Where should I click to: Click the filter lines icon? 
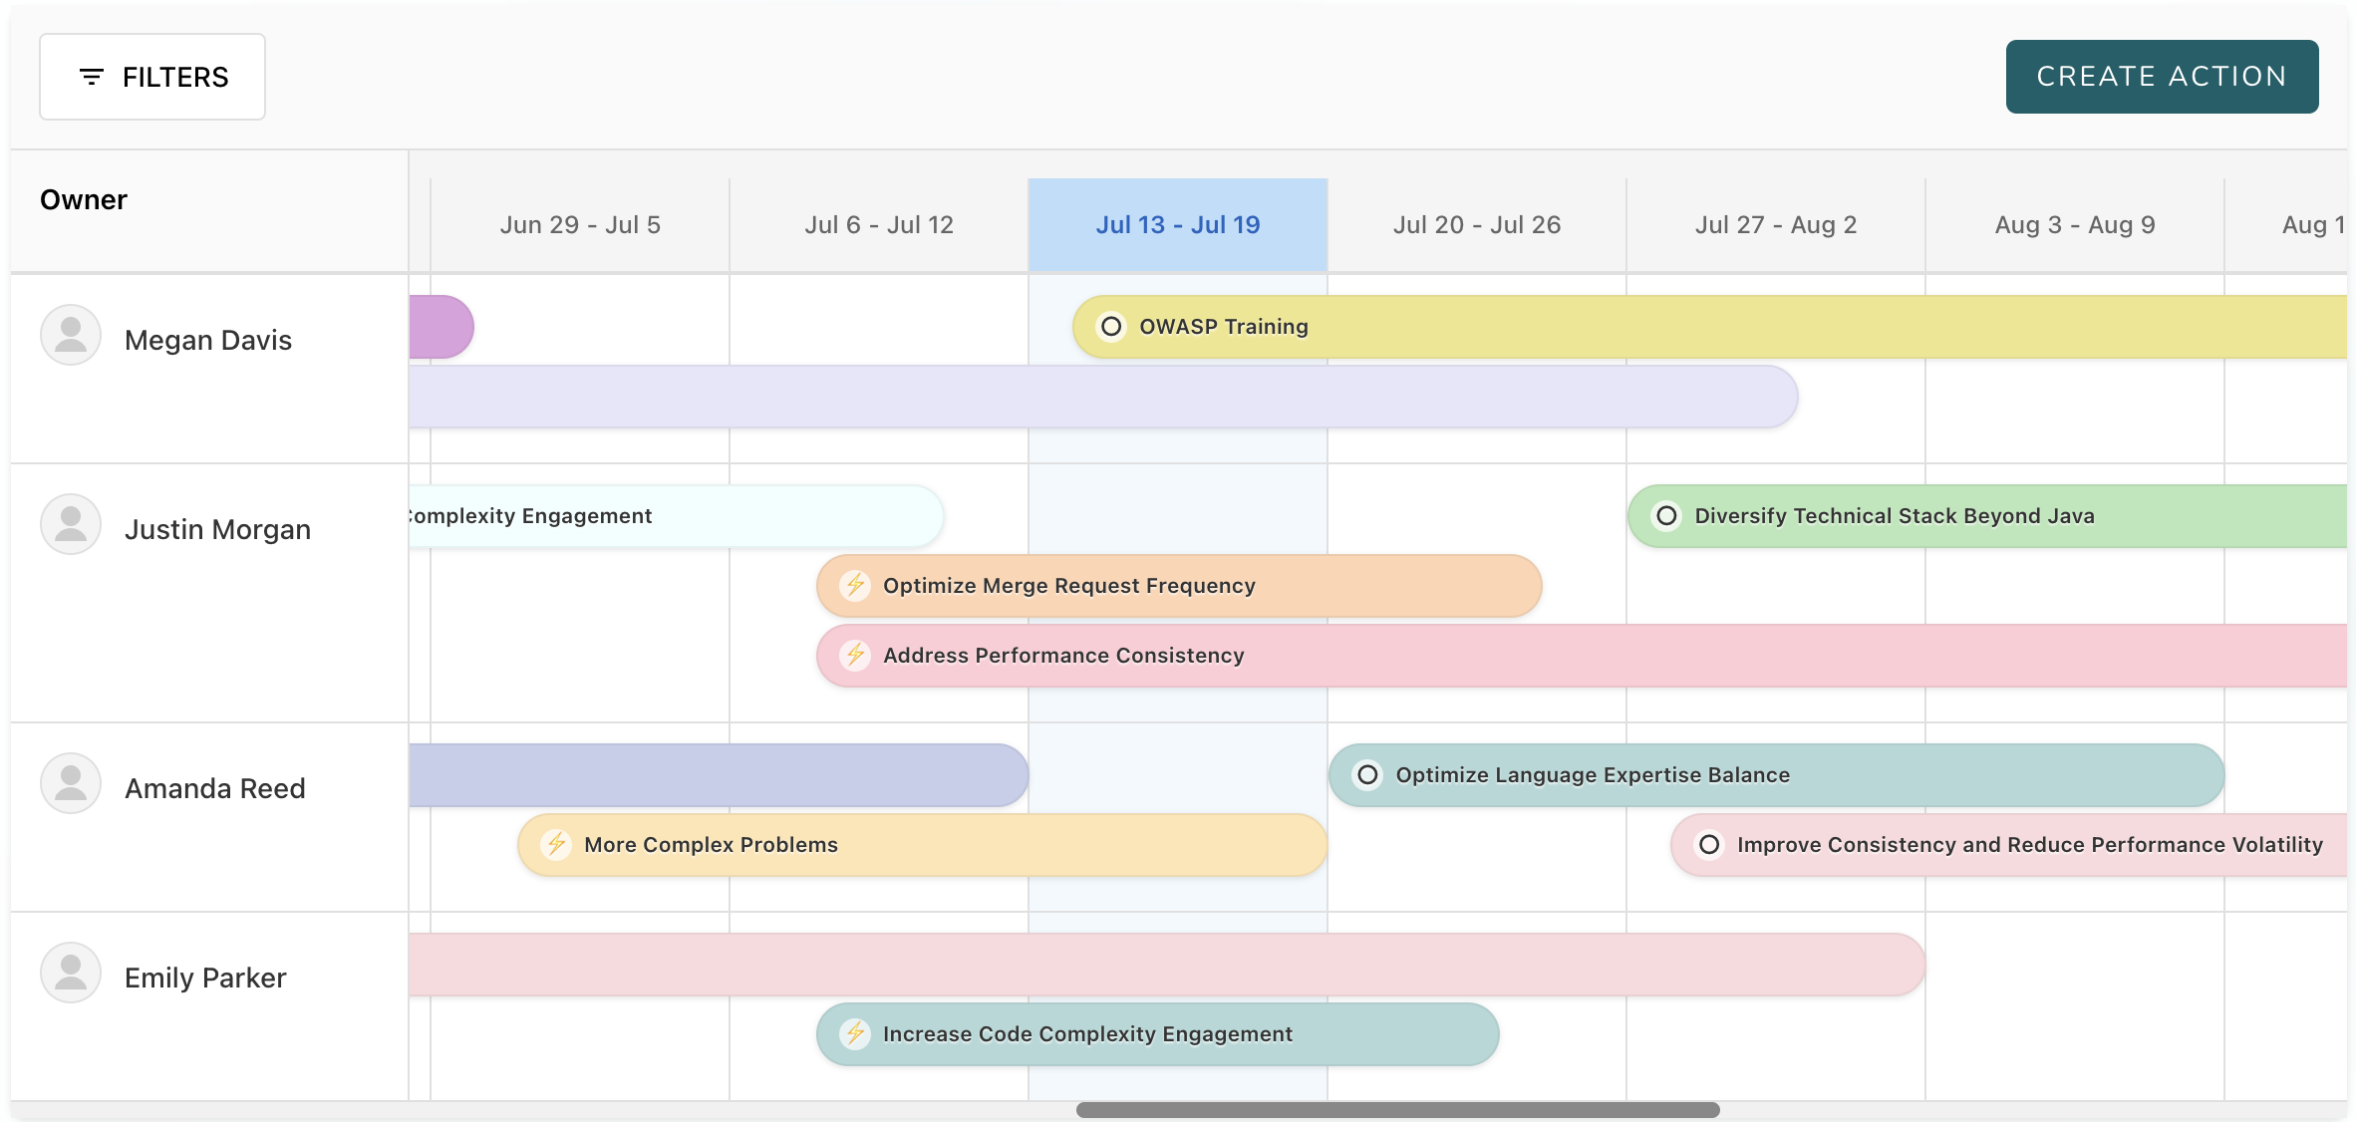pos(92,77)
